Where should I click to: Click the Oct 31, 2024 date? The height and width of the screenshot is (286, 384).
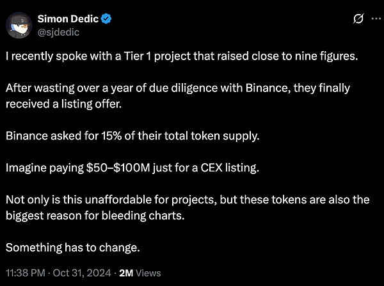coord(82,273)
